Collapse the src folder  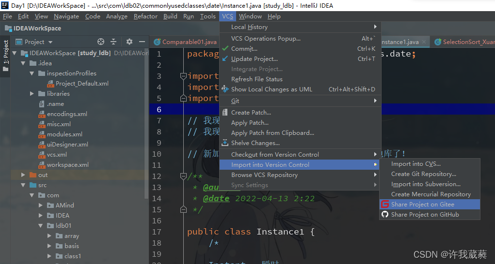click(x=23, y=185)
